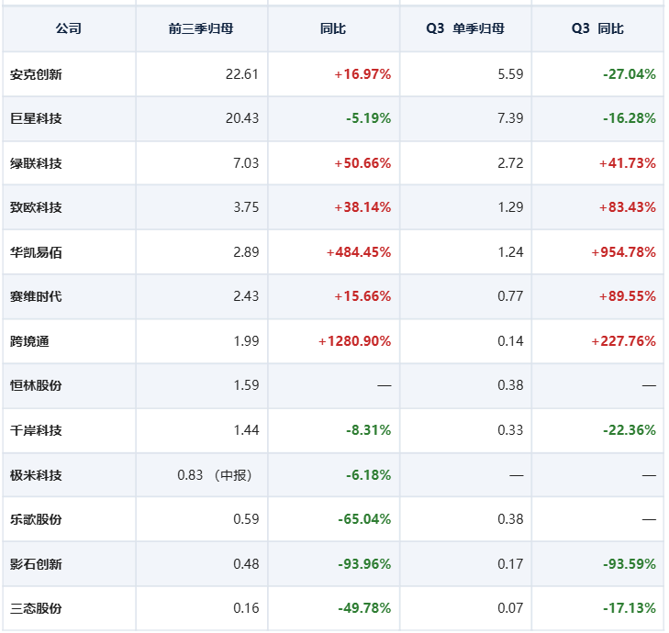The width and height of the screenshot is (669, 633).
Task: Click the Q3 value 0.07
Action: 510,608
